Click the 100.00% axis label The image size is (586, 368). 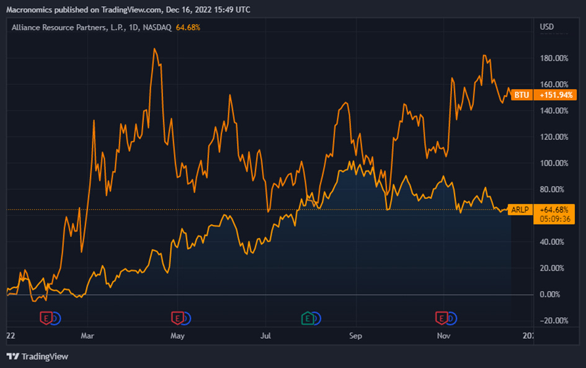554,163
